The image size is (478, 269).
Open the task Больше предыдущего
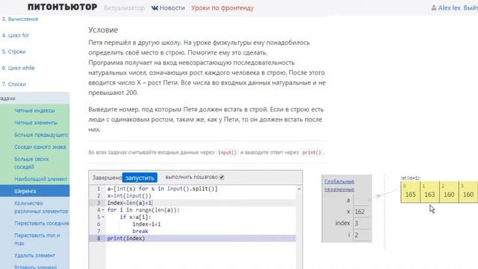click(x=41, y=134)
